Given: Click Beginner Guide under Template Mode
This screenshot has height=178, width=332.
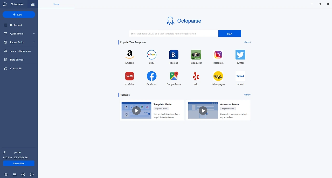Looking at the screenshot, I should [x=161, y=109].
